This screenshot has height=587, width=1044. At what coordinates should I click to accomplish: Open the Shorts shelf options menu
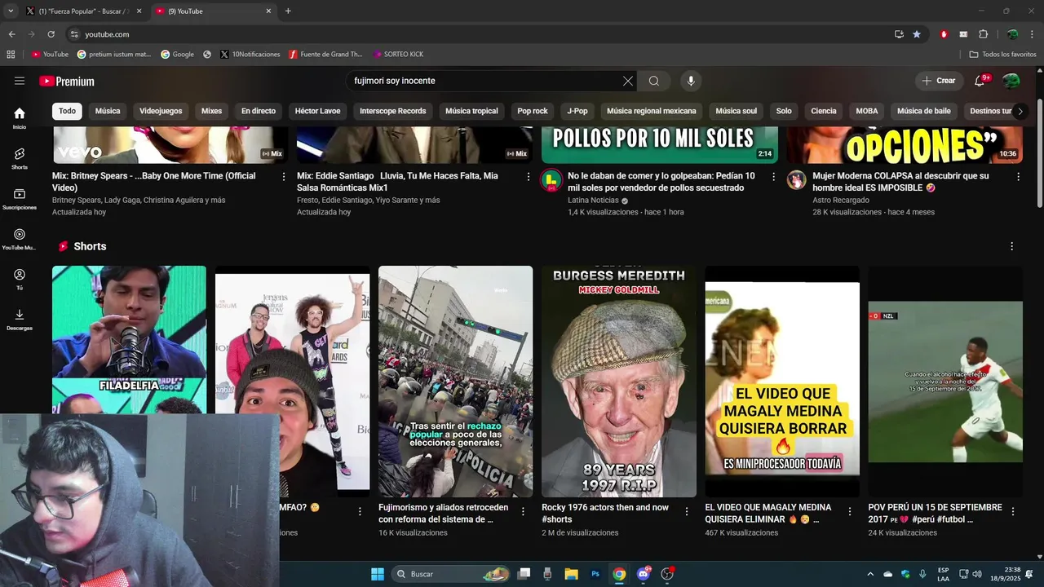1012,246
